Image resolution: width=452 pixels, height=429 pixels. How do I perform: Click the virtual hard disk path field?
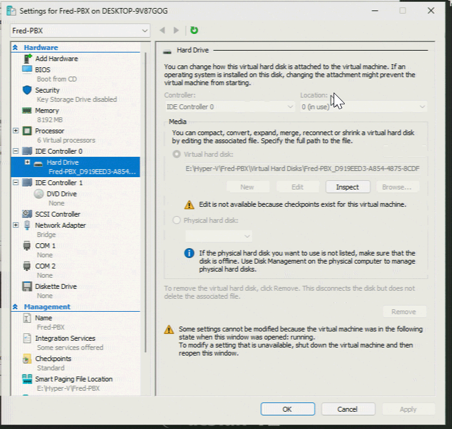tap(302, 168)
